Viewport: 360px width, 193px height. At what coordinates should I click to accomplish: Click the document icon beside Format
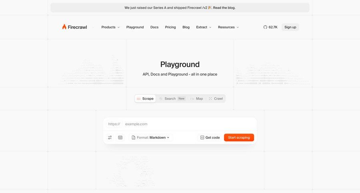pos(134,138)
